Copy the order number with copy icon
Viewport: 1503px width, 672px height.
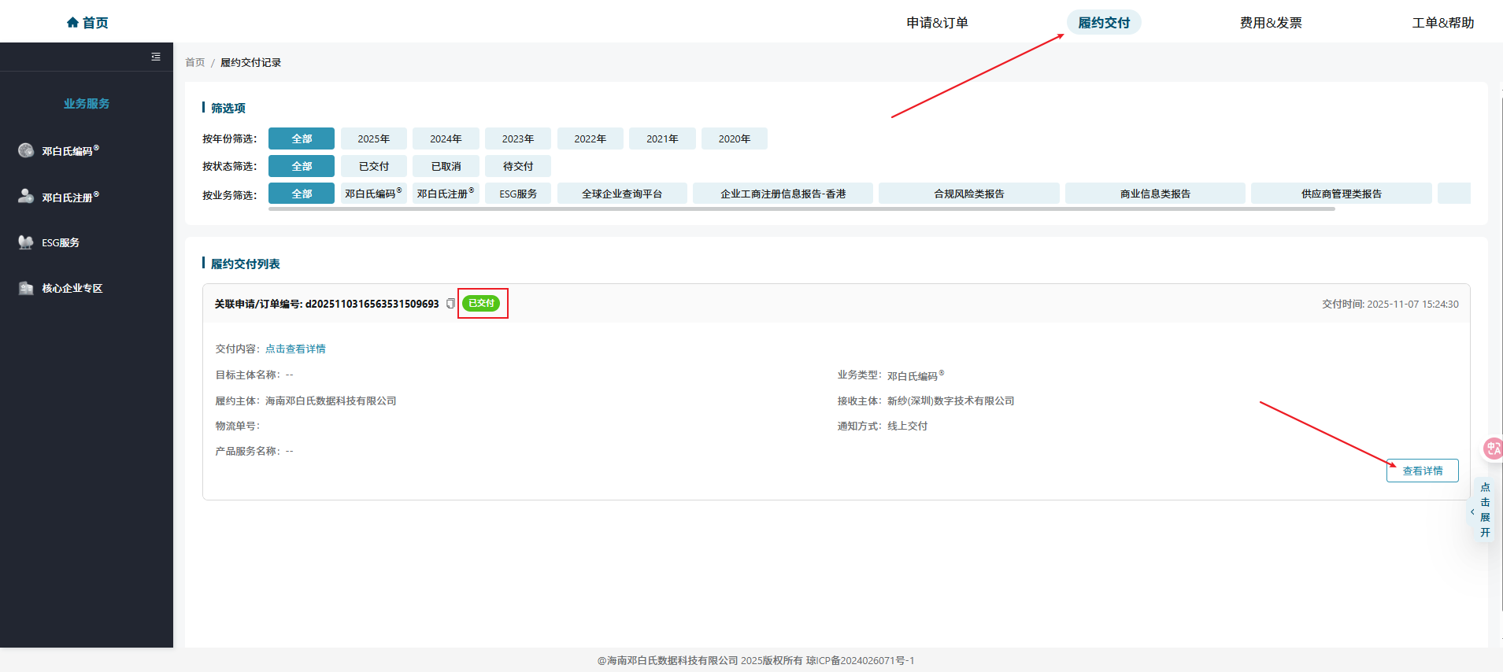click(x=450, y=304)
